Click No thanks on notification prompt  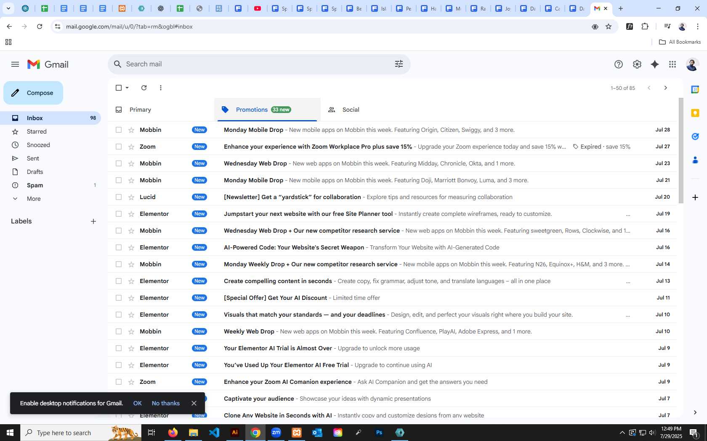pos(165,403)
